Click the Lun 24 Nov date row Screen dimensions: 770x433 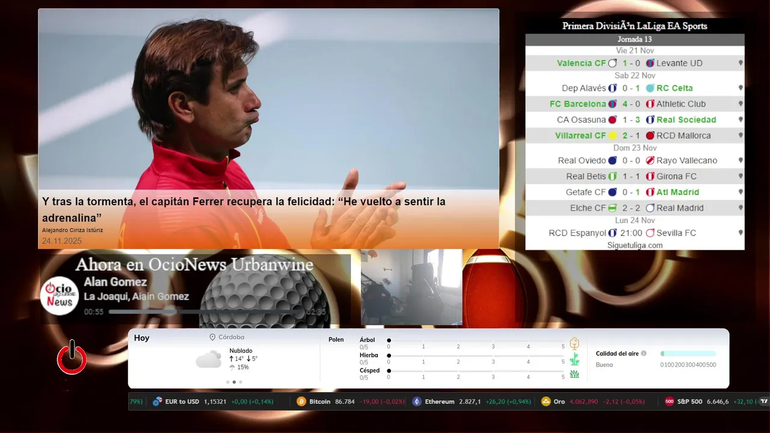tap(635, 220)
